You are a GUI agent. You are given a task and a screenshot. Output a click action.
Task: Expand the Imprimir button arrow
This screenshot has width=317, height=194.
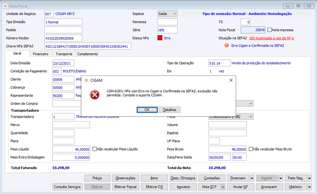pos(281,178)
